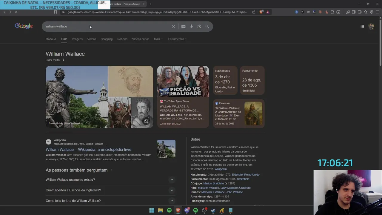Open the Brave hamburger main menu
382x215 pixels.
[378, 12]
